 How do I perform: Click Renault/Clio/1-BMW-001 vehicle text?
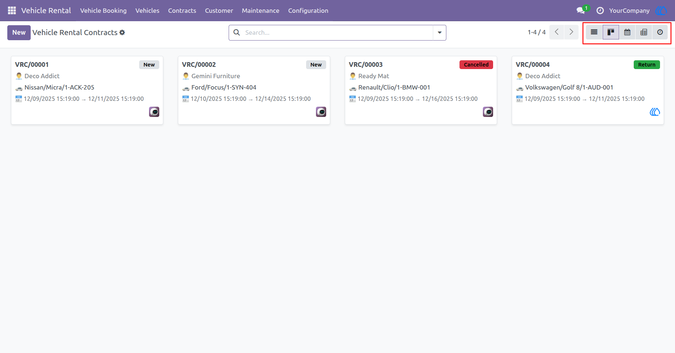(x=394, y=87)
